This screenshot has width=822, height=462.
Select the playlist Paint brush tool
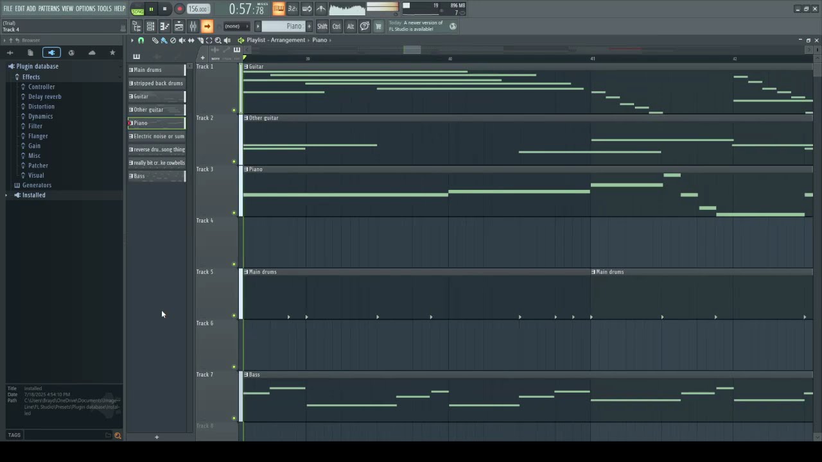[164, 40]
